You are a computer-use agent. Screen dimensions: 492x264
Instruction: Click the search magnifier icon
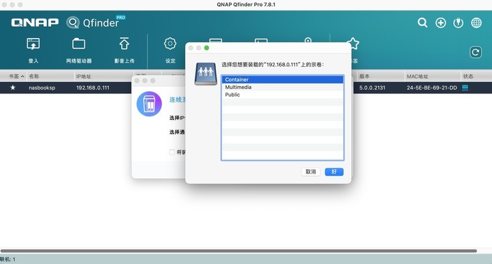coord(423,23)
